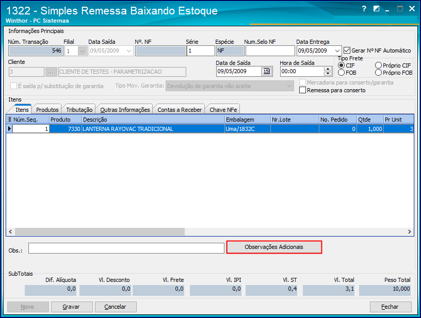Click the Vl. ST value 0,4

pyautogui.click(x=271, y=290)
